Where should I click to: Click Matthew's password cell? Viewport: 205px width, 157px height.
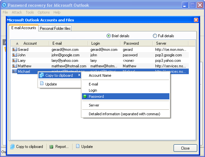(x=130, y=66)
